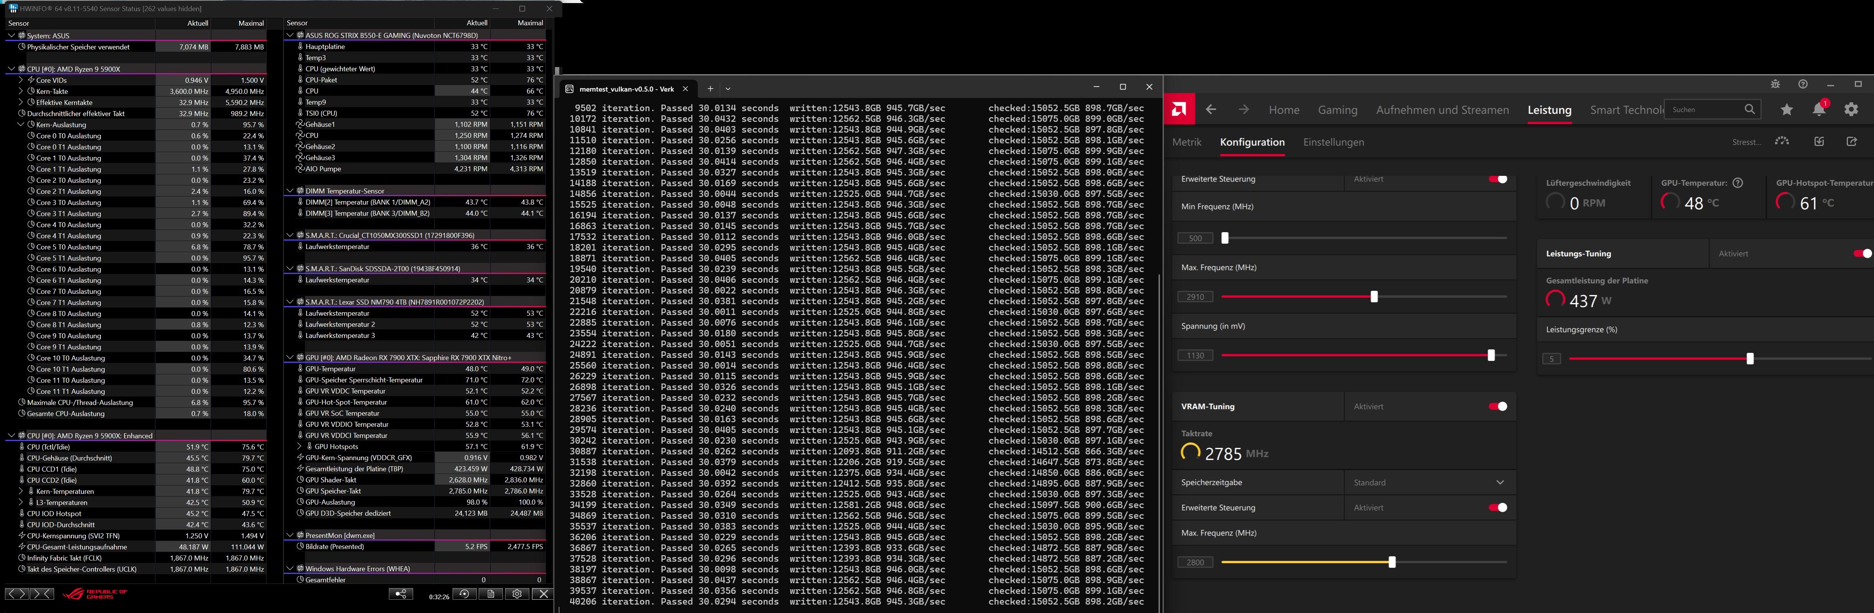The height and width of the screenshot is (613, 1874).
Task: Click the Einstellungen sub-tab
Action: 1333,143
